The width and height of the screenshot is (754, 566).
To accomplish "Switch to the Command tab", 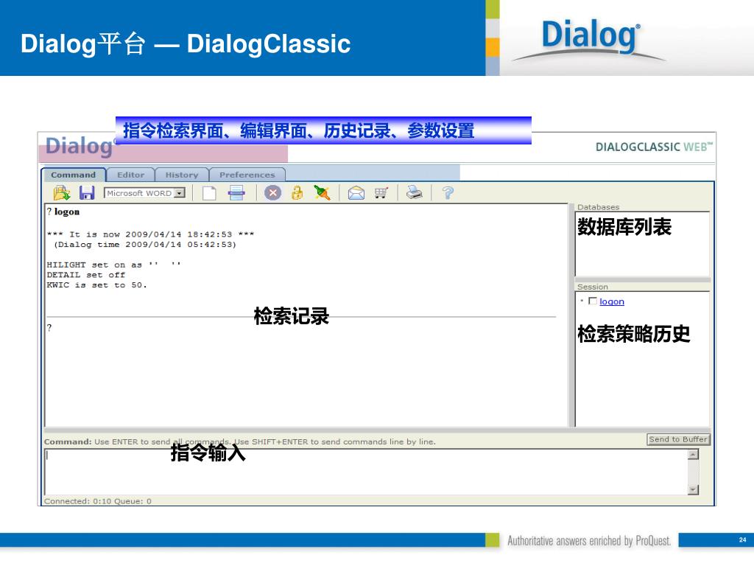I will [x=73, y=175].
